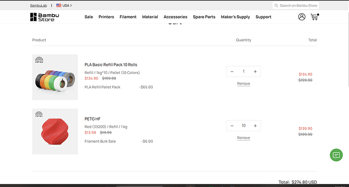Decrease PETG HF quantity with minus
Viewport: 349px width, 187px height.
(232, 126)
